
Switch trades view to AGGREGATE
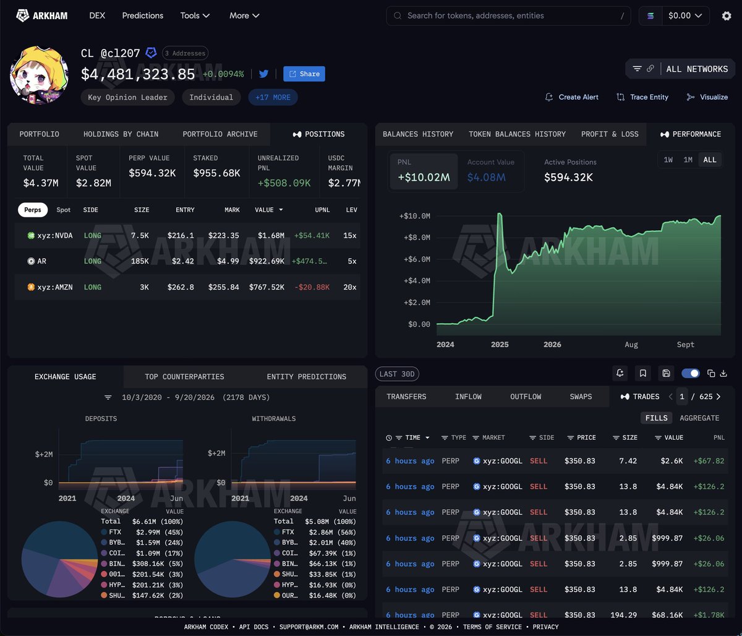699,418
